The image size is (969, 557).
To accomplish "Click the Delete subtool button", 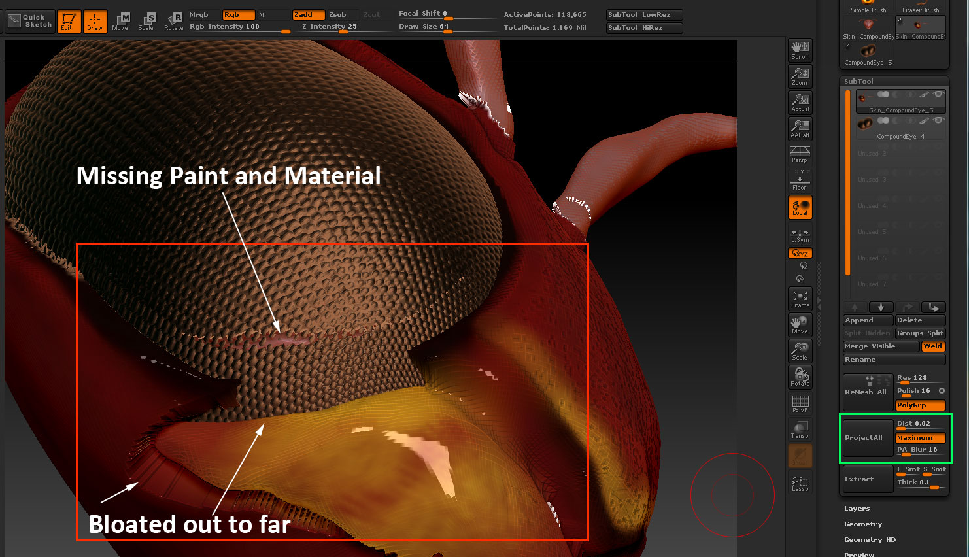I will (920, 320).
